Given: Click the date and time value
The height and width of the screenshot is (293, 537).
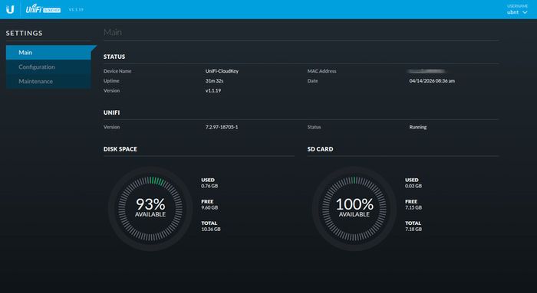Looking at the screenshot, I should (432, 81).
